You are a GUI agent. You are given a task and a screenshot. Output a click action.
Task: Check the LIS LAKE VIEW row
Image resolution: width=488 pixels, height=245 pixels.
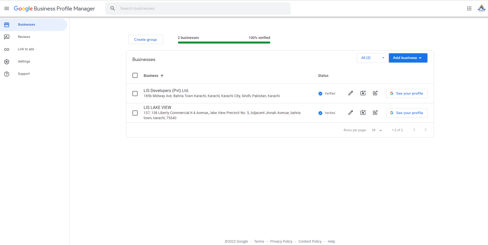coord(135,113)
